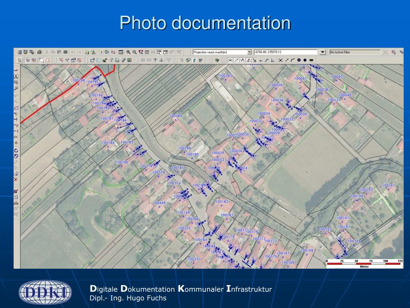Viewport: 410px width, 308px height.
Task: Click map label 100445
Action: (x=159, y=203)
